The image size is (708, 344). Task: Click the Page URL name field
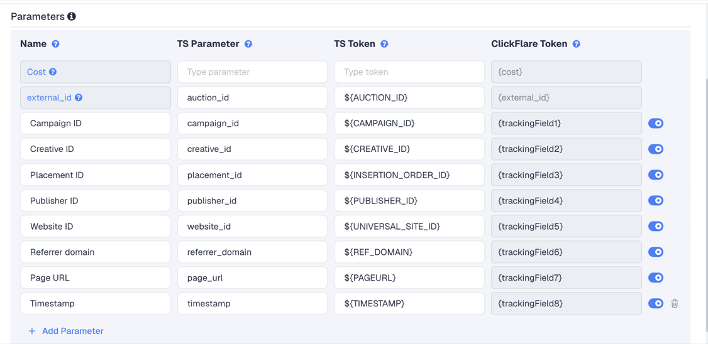[x=96, y=277]
